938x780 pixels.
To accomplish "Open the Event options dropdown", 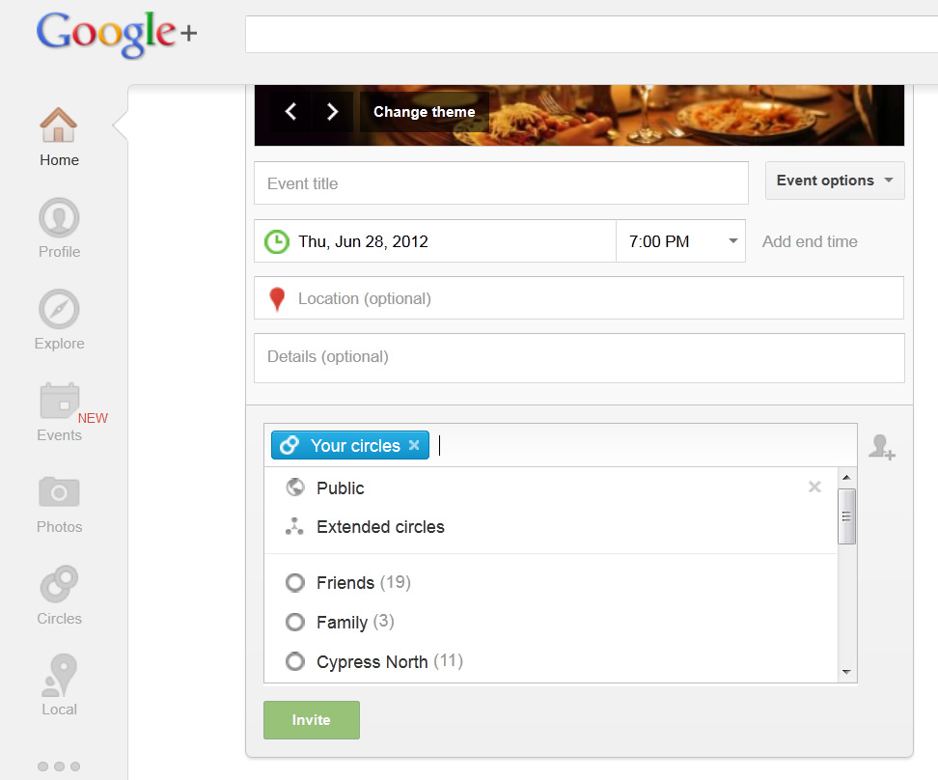I will point(834,181).
